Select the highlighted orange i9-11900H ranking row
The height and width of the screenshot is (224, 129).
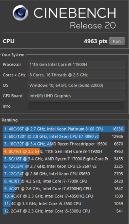point(64,151)
